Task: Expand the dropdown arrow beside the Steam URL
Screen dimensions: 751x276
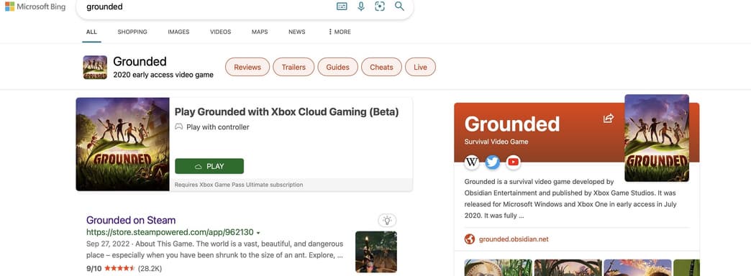Action: 258,233
